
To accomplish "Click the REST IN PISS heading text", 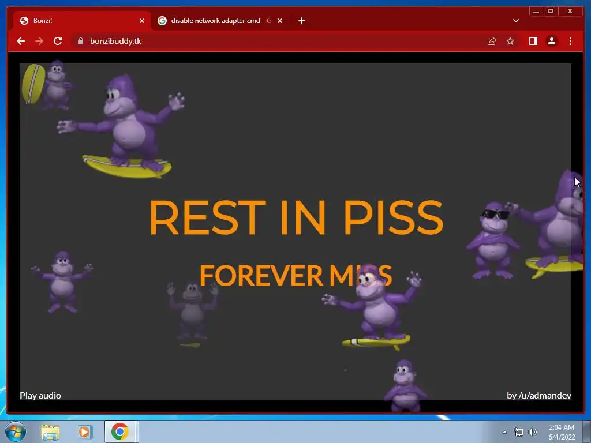I will coord(296,217).
